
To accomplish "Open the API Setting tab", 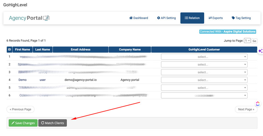I will pos(166,18).
